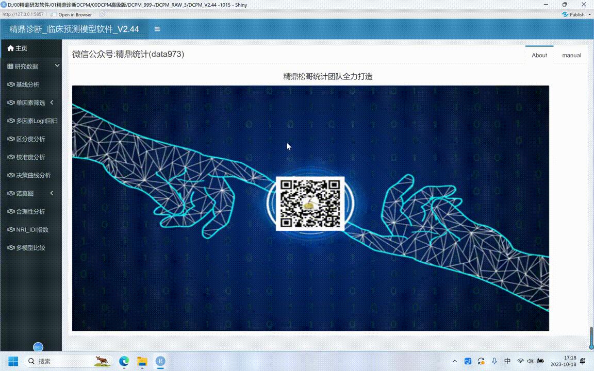Toggle the sidebar with the hamburger icon

click(157, 29)
